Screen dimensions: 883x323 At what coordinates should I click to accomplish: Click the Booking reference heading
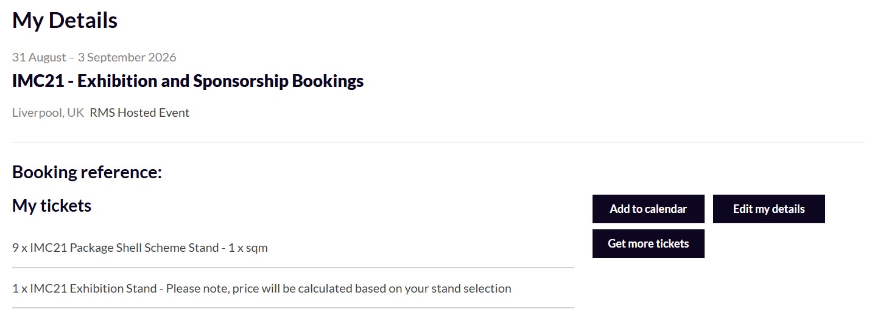pos(87,172)
